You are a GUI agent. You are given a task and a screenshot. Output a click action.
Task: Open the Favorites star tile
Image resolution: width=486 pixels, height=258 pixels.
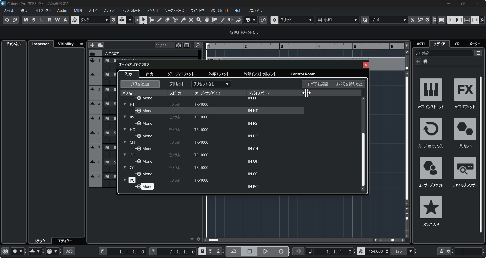(431, 207)
